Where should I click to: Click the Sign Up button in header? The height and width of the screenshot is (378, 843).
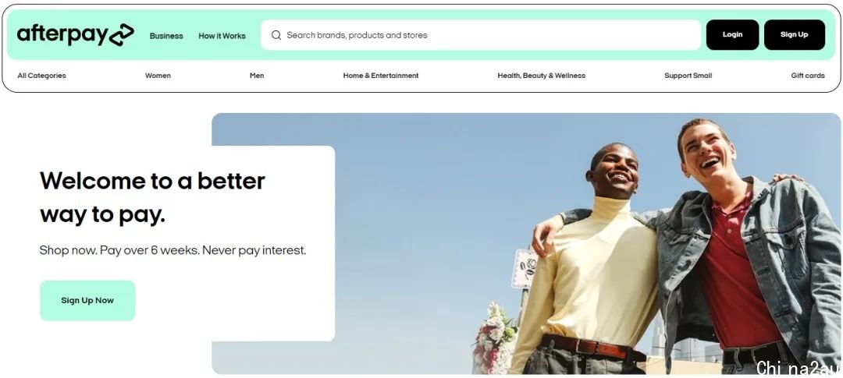[x=794, y=34]
